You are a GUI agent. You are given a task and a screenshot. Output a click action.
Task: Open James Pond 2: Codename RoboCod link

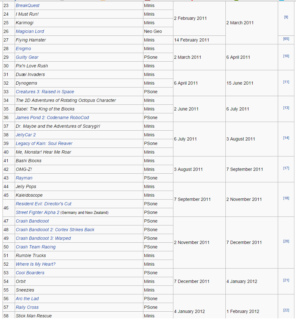(52, 118)
